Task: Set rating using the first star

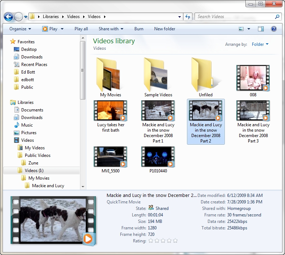Action: [151, 241]
